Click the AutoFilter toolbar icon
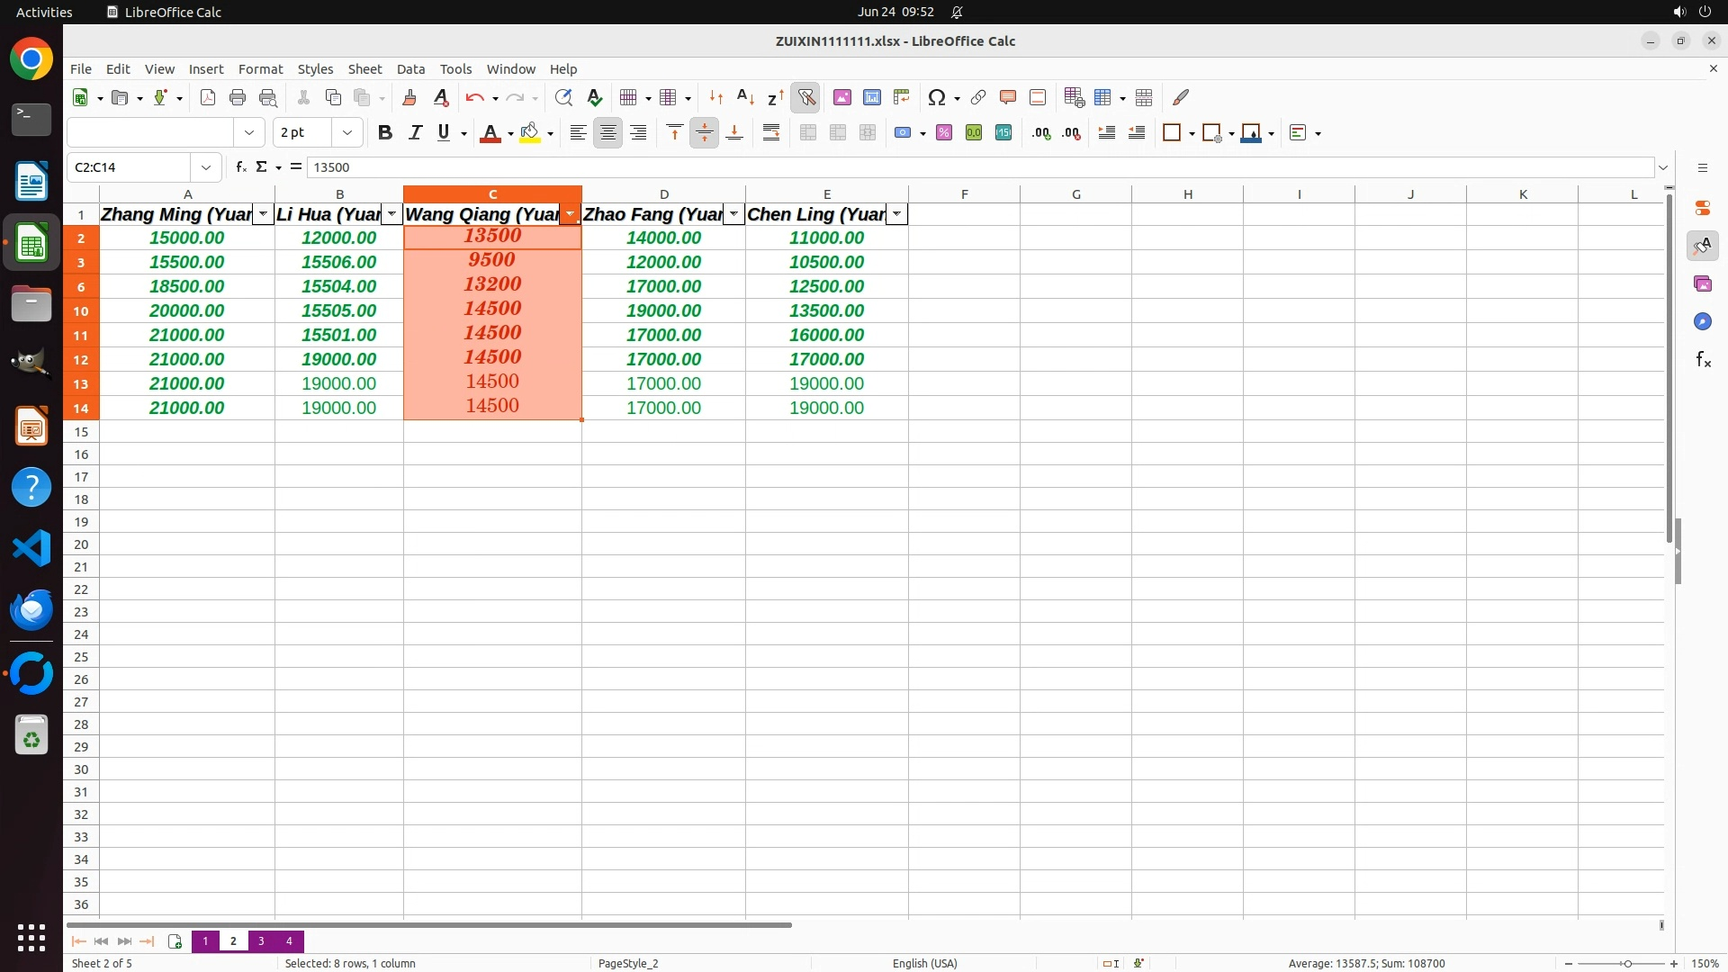1728x972 pixels. pyautogui.click(x=806, y=97)
